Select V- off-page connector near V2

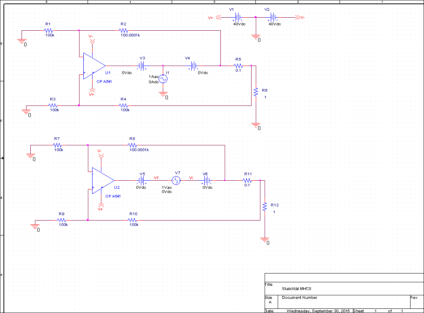[x=298, y=18]
